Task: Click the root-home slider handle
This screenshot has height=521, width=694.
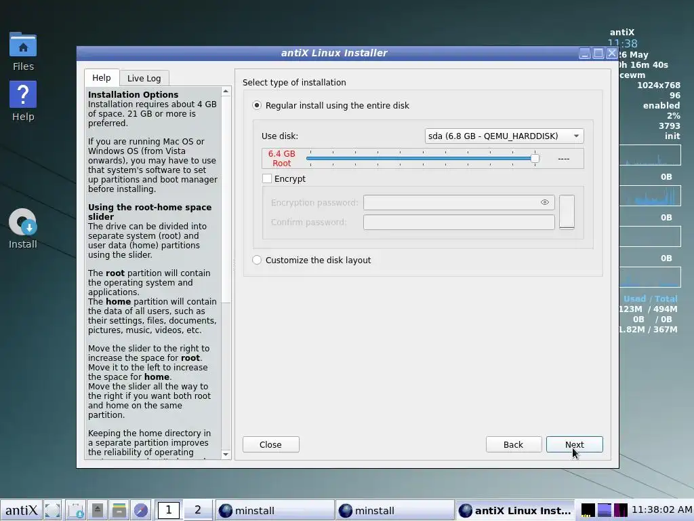Action: tap(535, 158)
